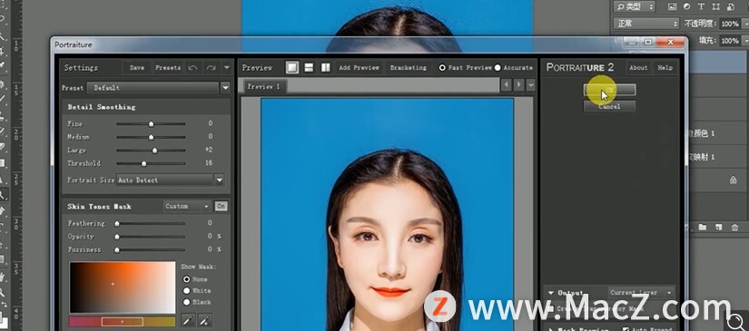The height and width of the screenshot is (331, 749).
Task: Open Settings panel options arrow menu
Action: (x=227, y=68)
